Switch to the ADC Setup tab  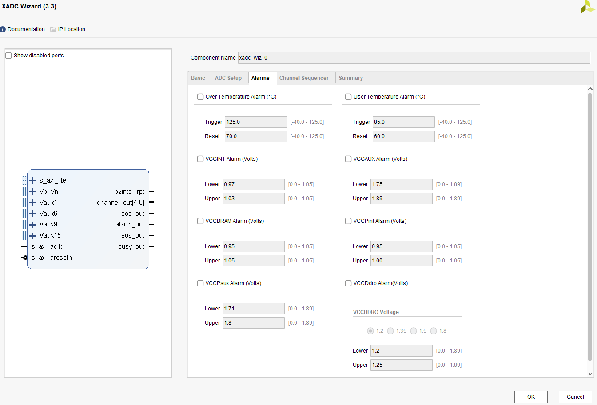[x=228, y=78]
